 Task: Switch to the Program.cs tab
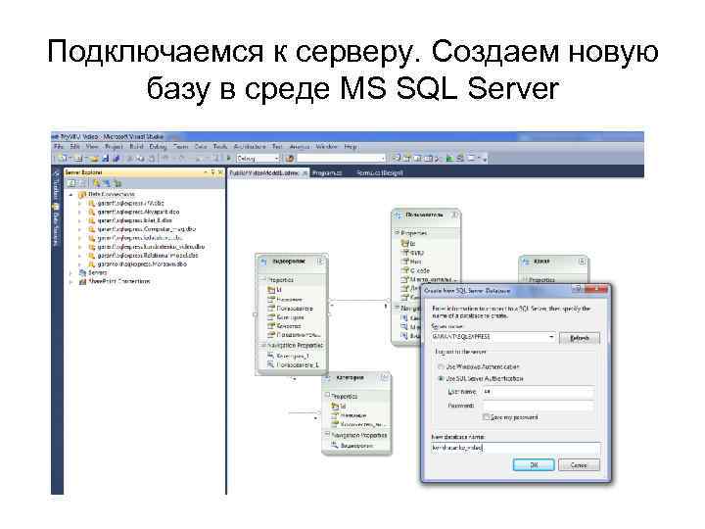coord(327,172)
